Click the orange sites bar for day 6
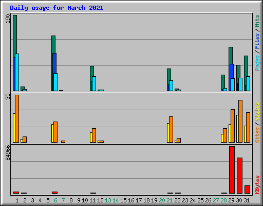 click(55, 132)
